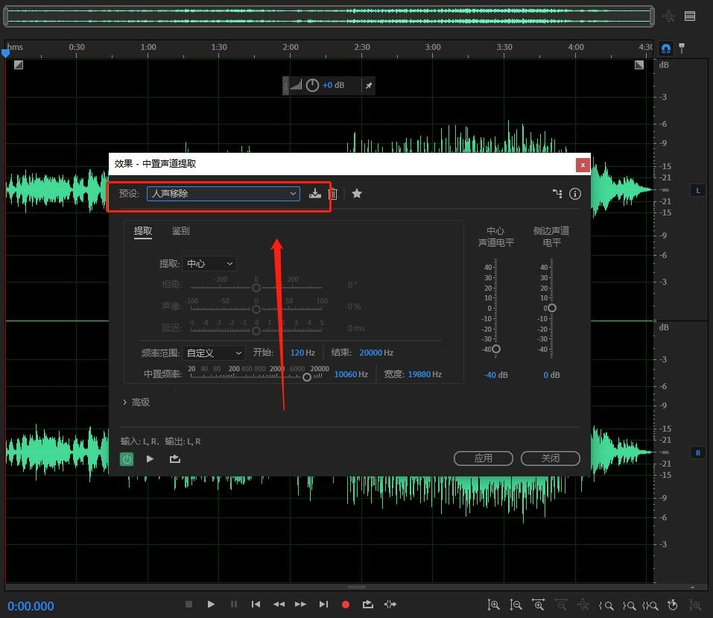Switch to the 提取 tab

pos(143,231)
